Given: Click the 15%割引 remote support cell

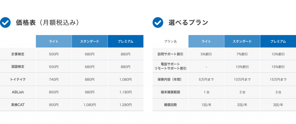Looking at the screenshot, I should 278,67.
